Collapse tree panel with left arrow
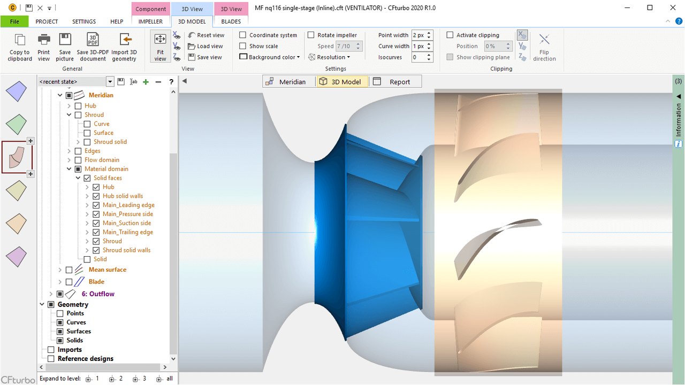This screenshot has width=685, height=385. tap(184, 81)
